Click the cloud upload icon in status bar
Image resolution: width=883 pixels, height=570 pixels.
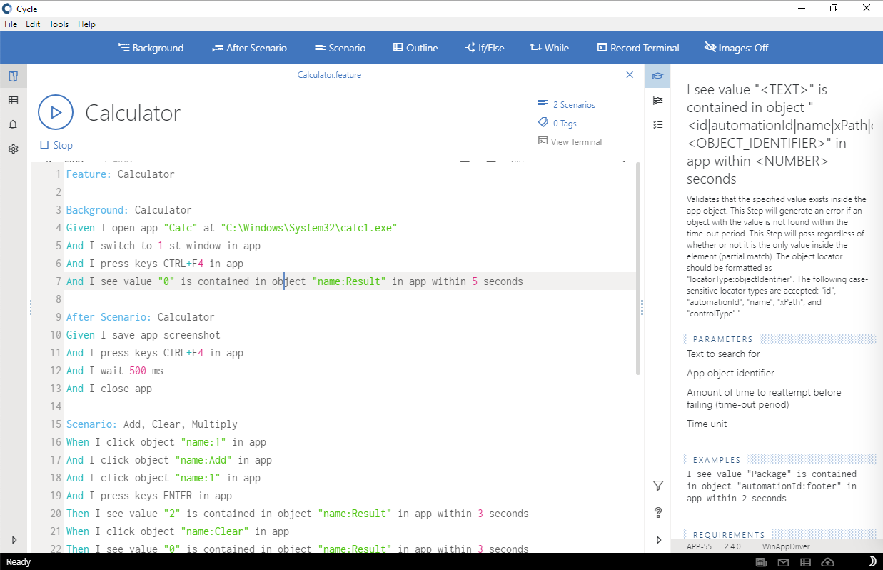(828, 562)
